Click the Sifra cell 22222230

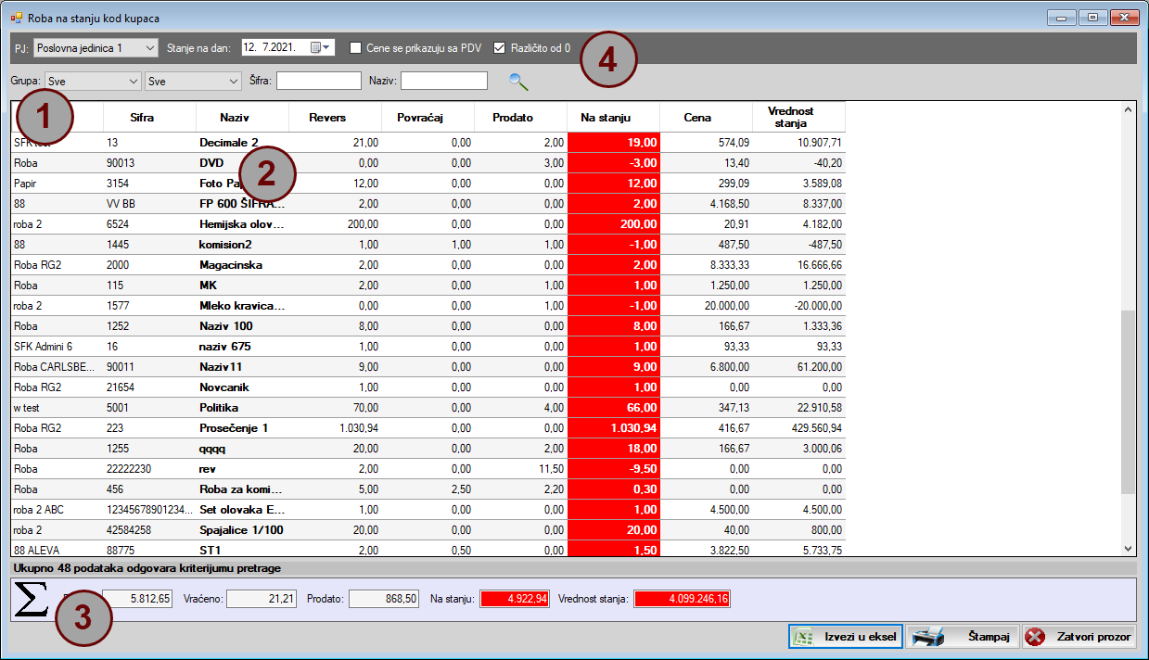[x=149, y=469]
